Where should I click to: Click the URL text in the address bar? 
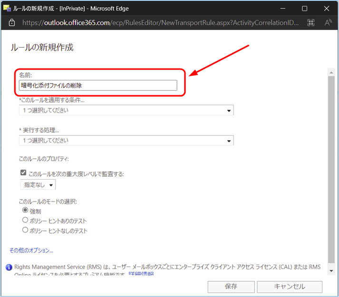click(160, 22)
